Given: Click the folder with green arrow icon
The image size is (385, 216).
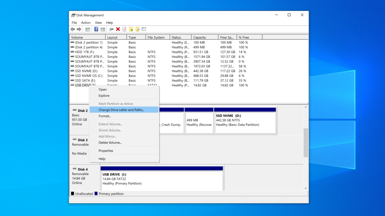Looking at the screenshot, I should 131,29.
